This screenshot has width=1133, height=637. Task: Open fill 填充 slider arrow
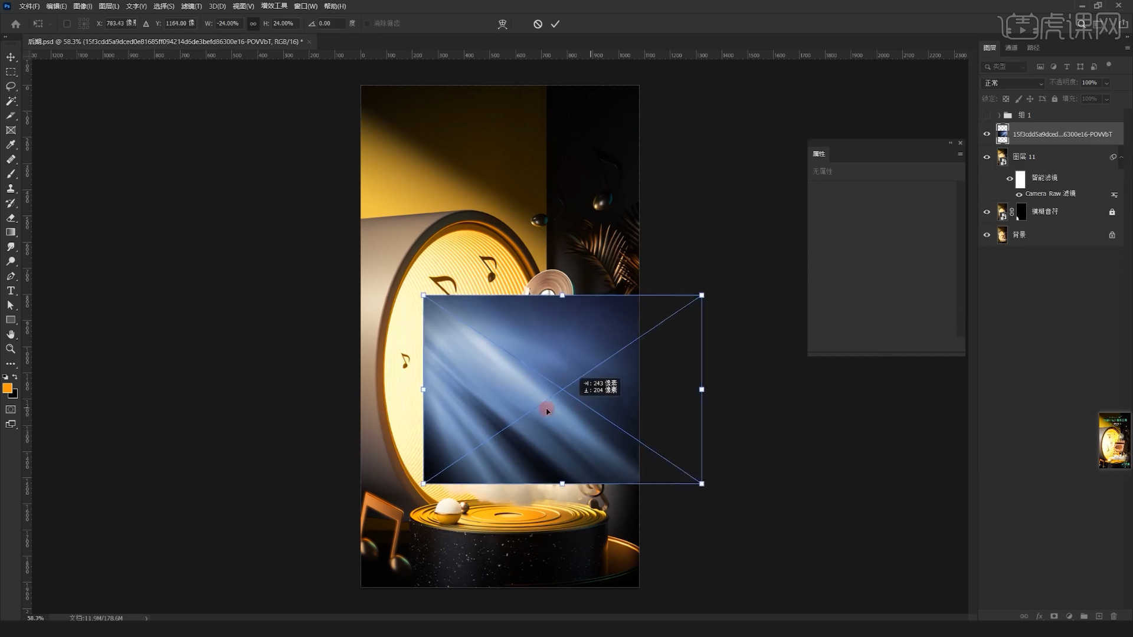1106,99
